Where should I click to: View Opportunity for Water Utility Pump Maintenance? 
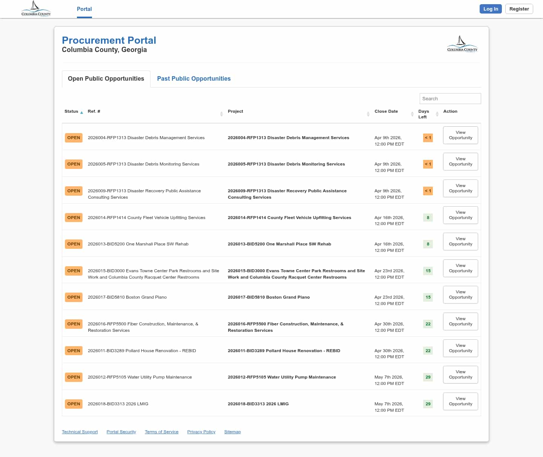tap(460, 374)
